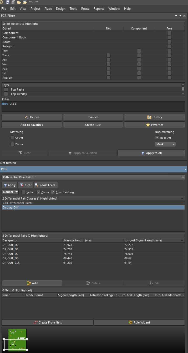188x353 pixels.
Task: Click the Save icon in title bar
Action: click(7, 2)
